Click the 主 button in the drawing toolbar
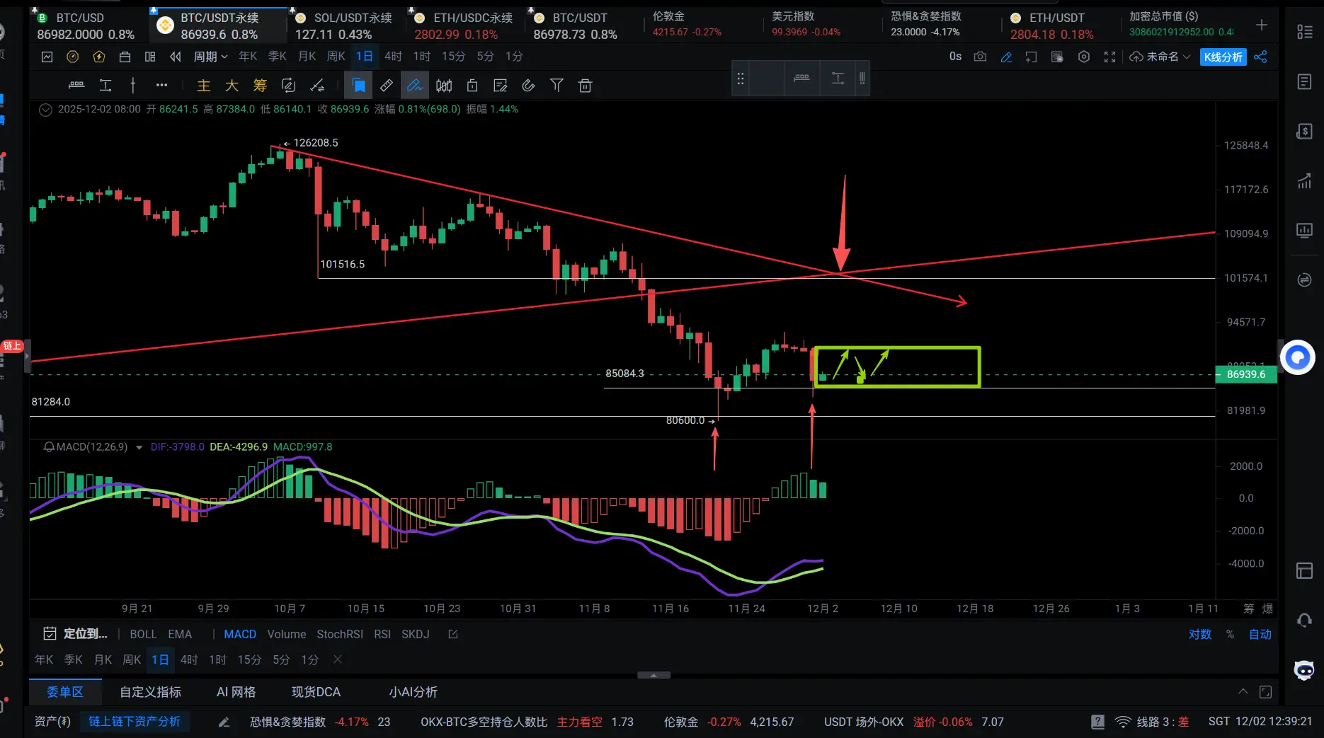The image size is (1324, 738). [x=204, y=86]
